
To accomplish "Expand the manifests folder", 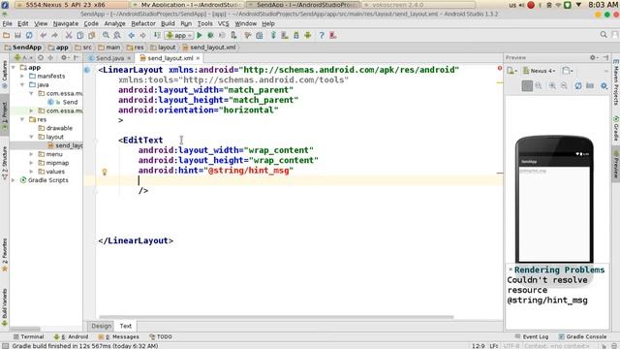I will [x=22, y=76].
